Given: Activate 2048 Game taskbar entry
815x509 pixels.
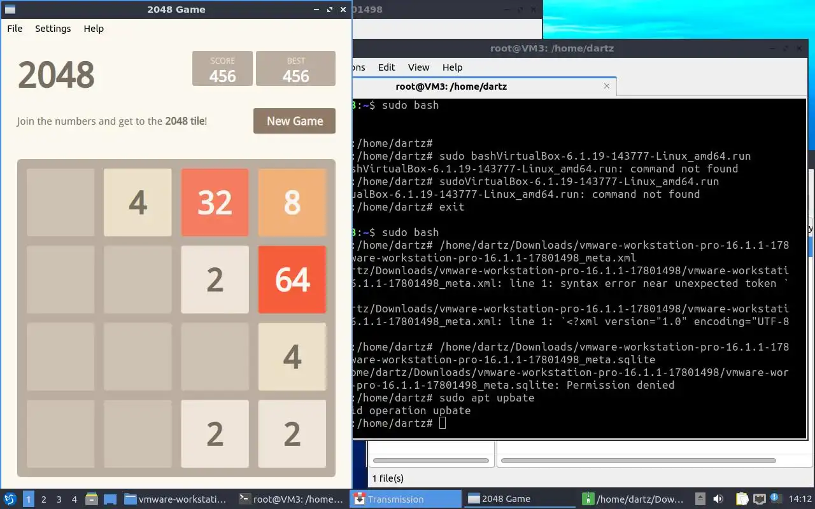Looking at the screenshot, I should (x=520, y=499).
